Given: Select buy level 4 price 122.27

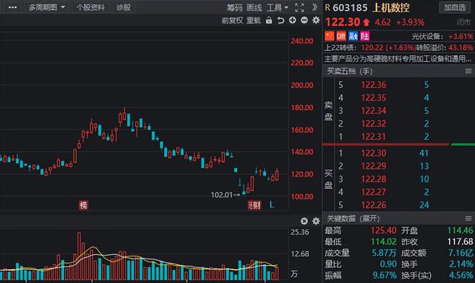Looking at the screenshot, I should coord(374,192).
